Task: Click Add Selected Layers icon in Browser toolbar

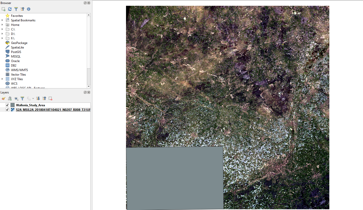Action: (3, 9)
